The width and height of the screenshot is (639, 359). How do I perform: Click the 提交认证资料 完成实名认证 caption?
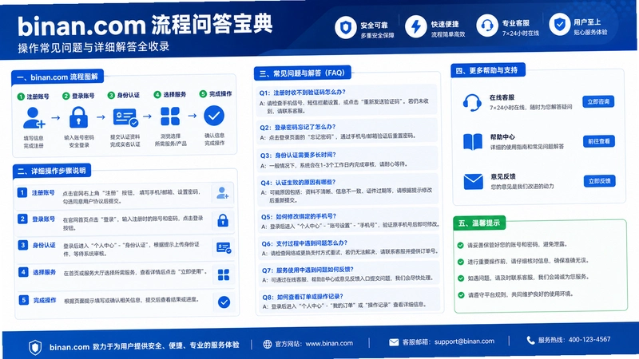125,140
